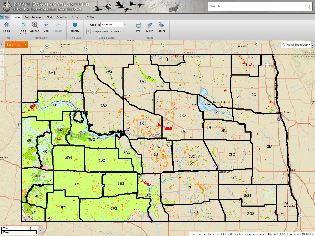Open the Data Sources tab
Viewport: 315px width, 236px height.
pos(33,17)
